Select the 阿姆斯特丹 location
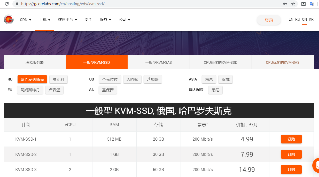The image size is (319, 177). [30, 90]
